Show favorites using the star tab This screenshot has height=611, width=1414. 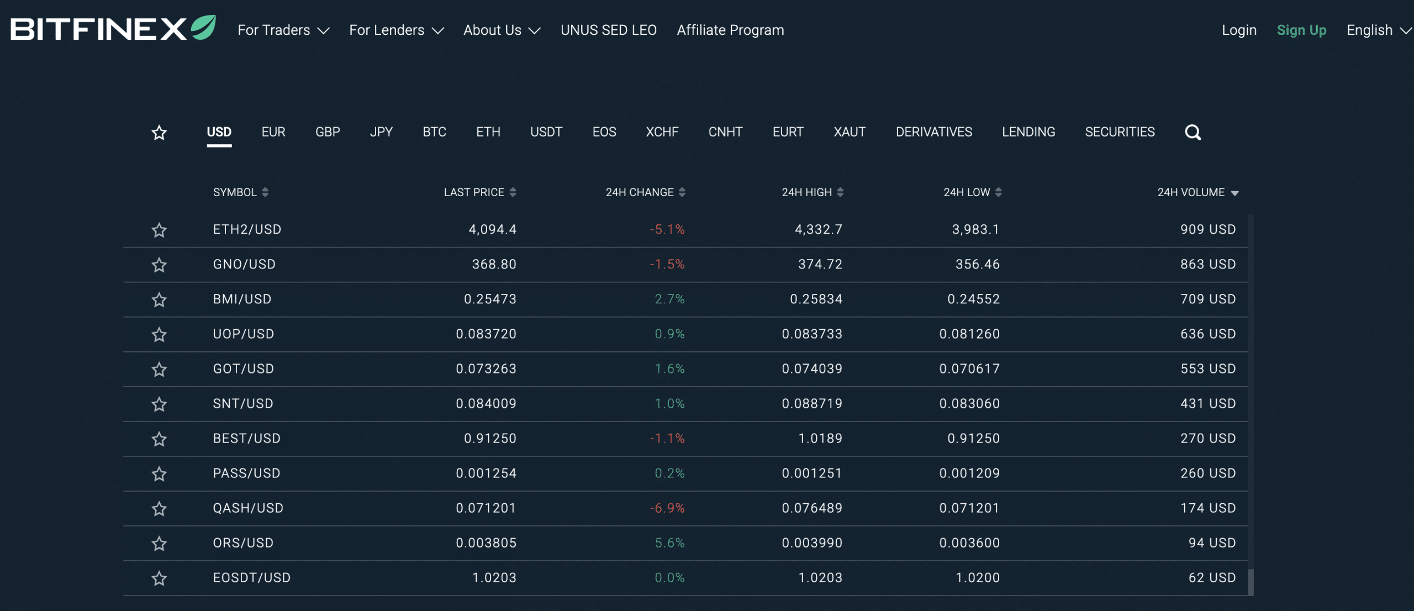point(159,133)
